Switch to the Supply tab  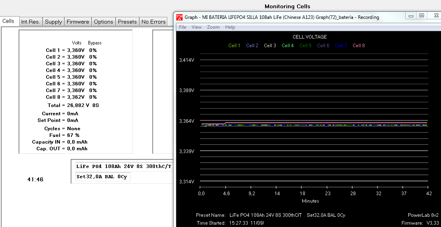[x=53, y=22]
